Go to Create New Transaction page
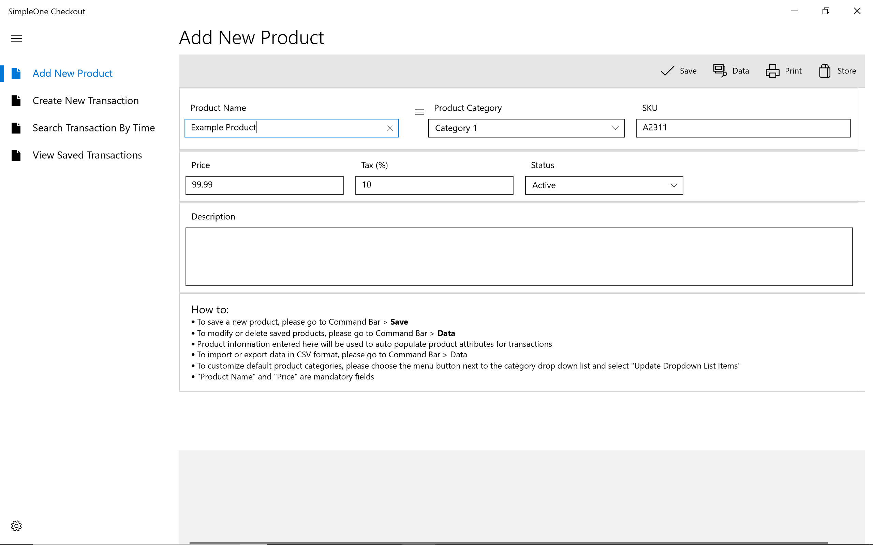This screenshot has height=545, width=873. [86, 100]
